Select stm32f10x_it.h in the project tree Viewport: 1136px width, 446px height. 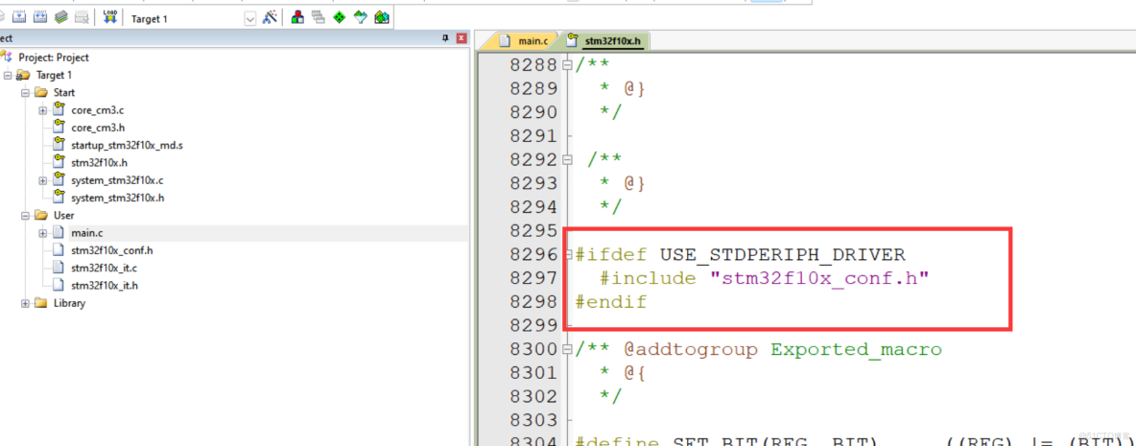point(105,285)
